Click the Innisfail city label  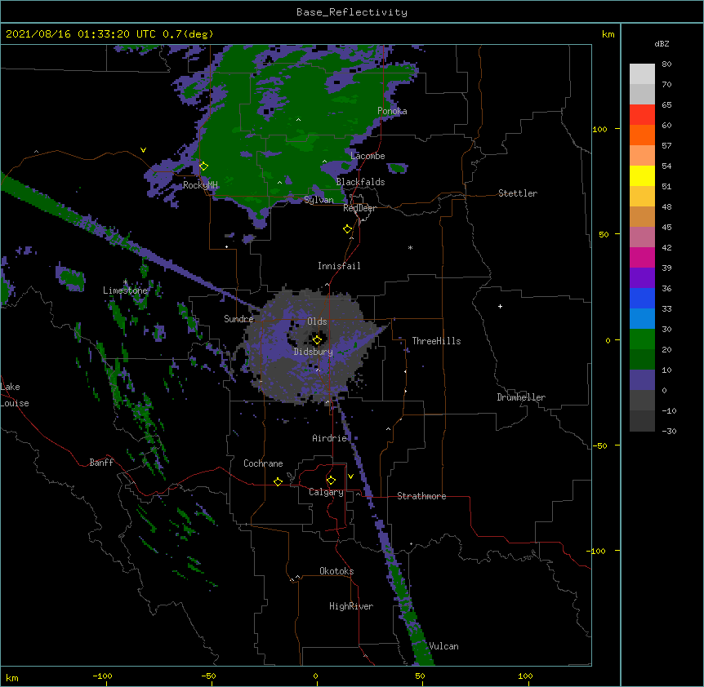[x=339, y=266]
